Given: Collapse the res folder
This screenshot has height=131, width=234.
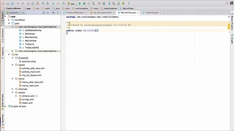Looking at the screenshot, I should (x=9, y=55).
